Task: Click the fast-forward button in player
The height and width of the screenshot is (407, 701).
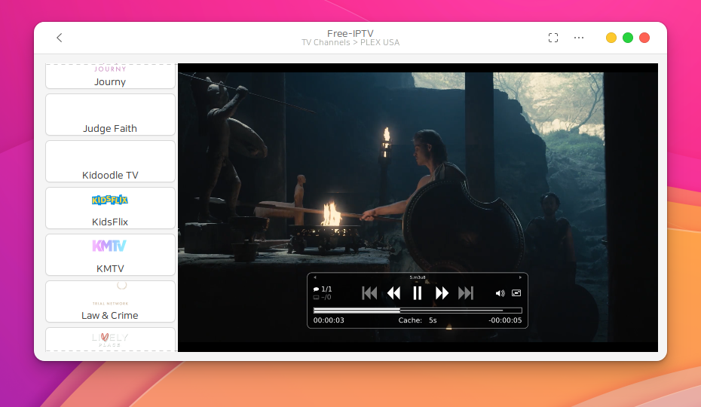Action: tap(442, 293)
